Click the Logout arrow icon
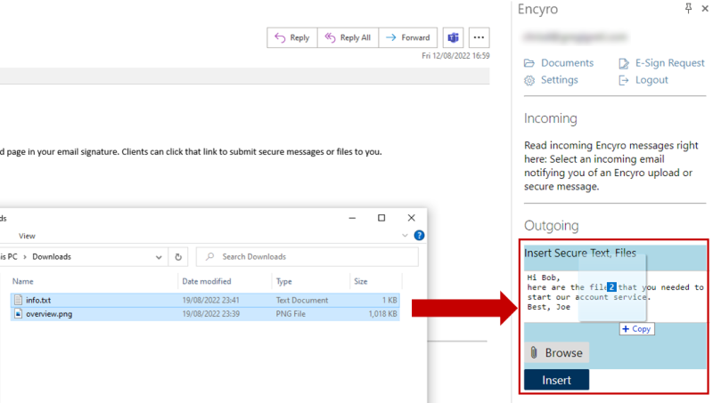Screen dimensions: 713x403 click(624, 80)
